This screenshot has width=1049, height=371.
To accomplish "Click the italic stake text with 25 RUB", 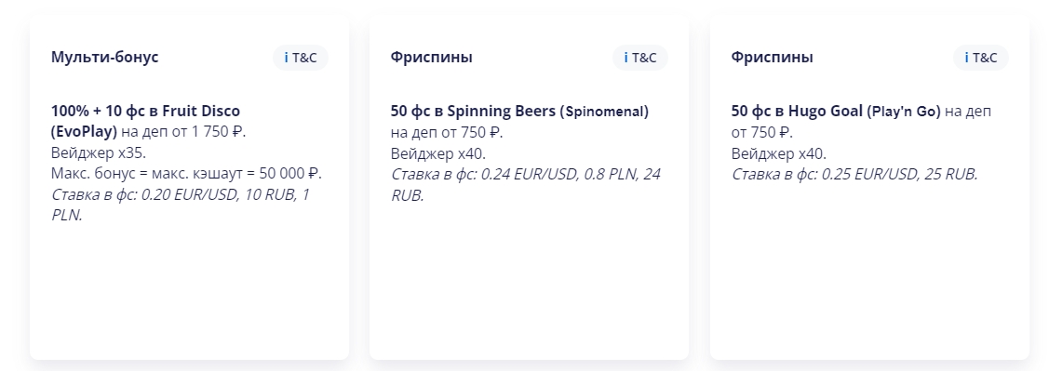I will [x=854, y=175].
